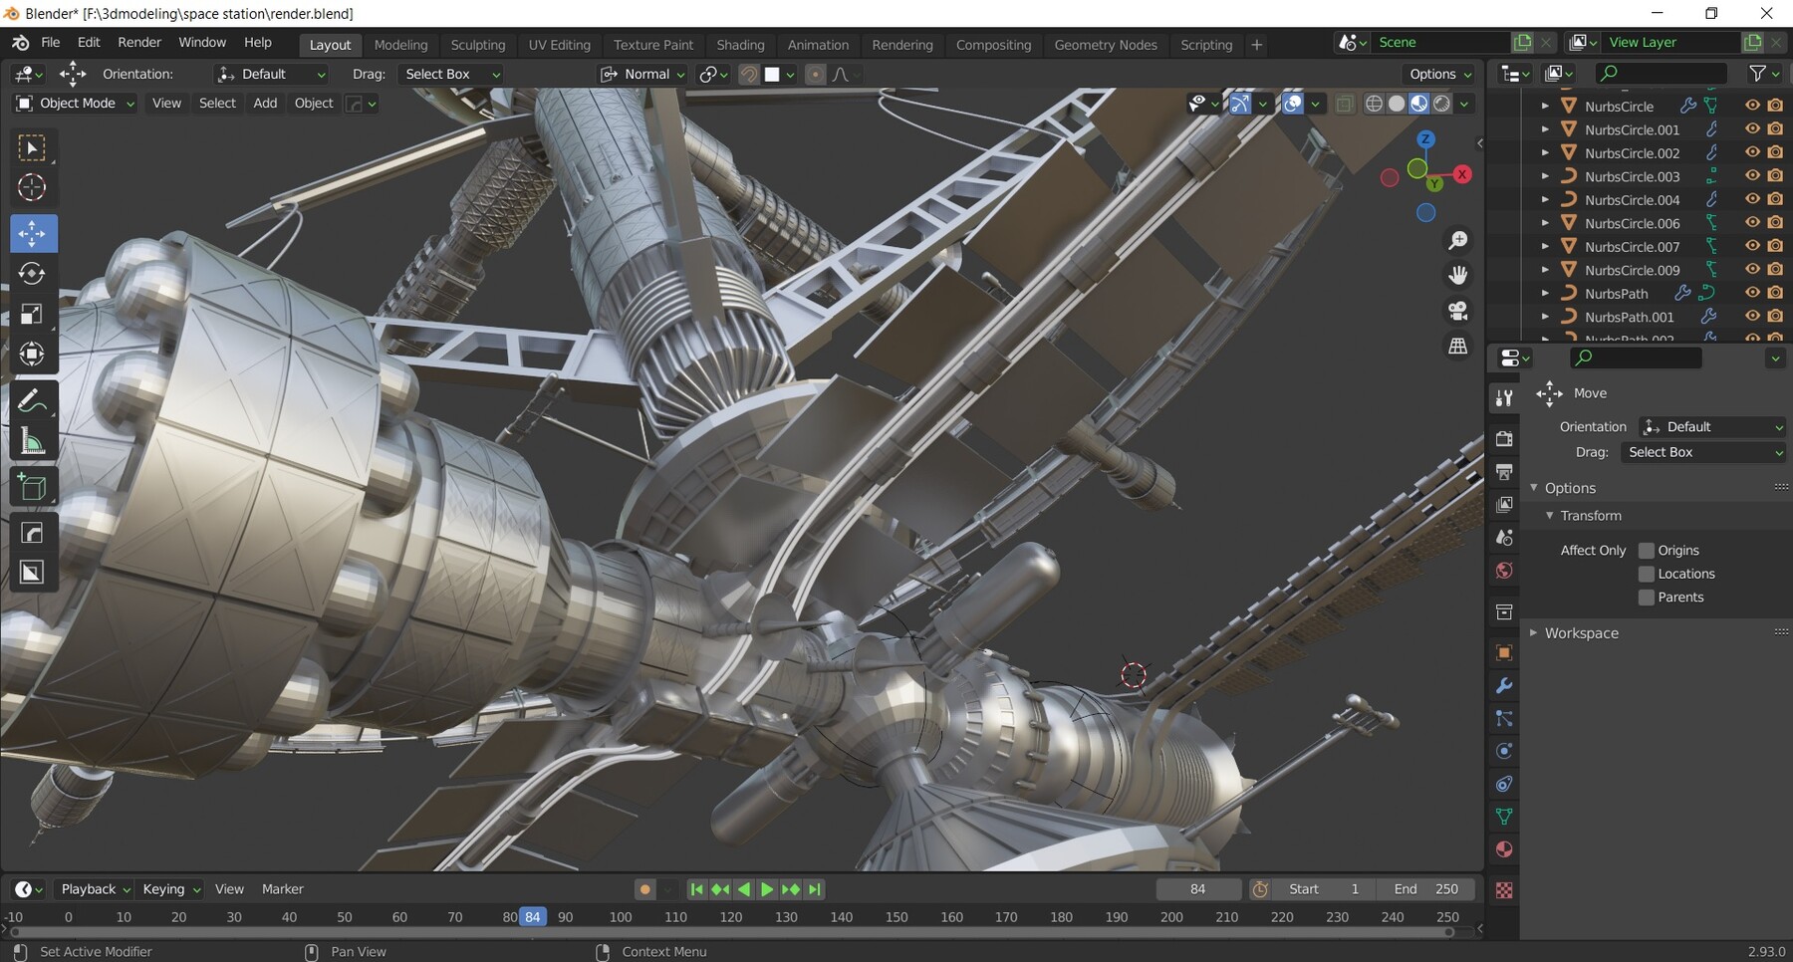Open the Object Mode dropdown
Screen dimensions: 1793x962
[74, 103]
